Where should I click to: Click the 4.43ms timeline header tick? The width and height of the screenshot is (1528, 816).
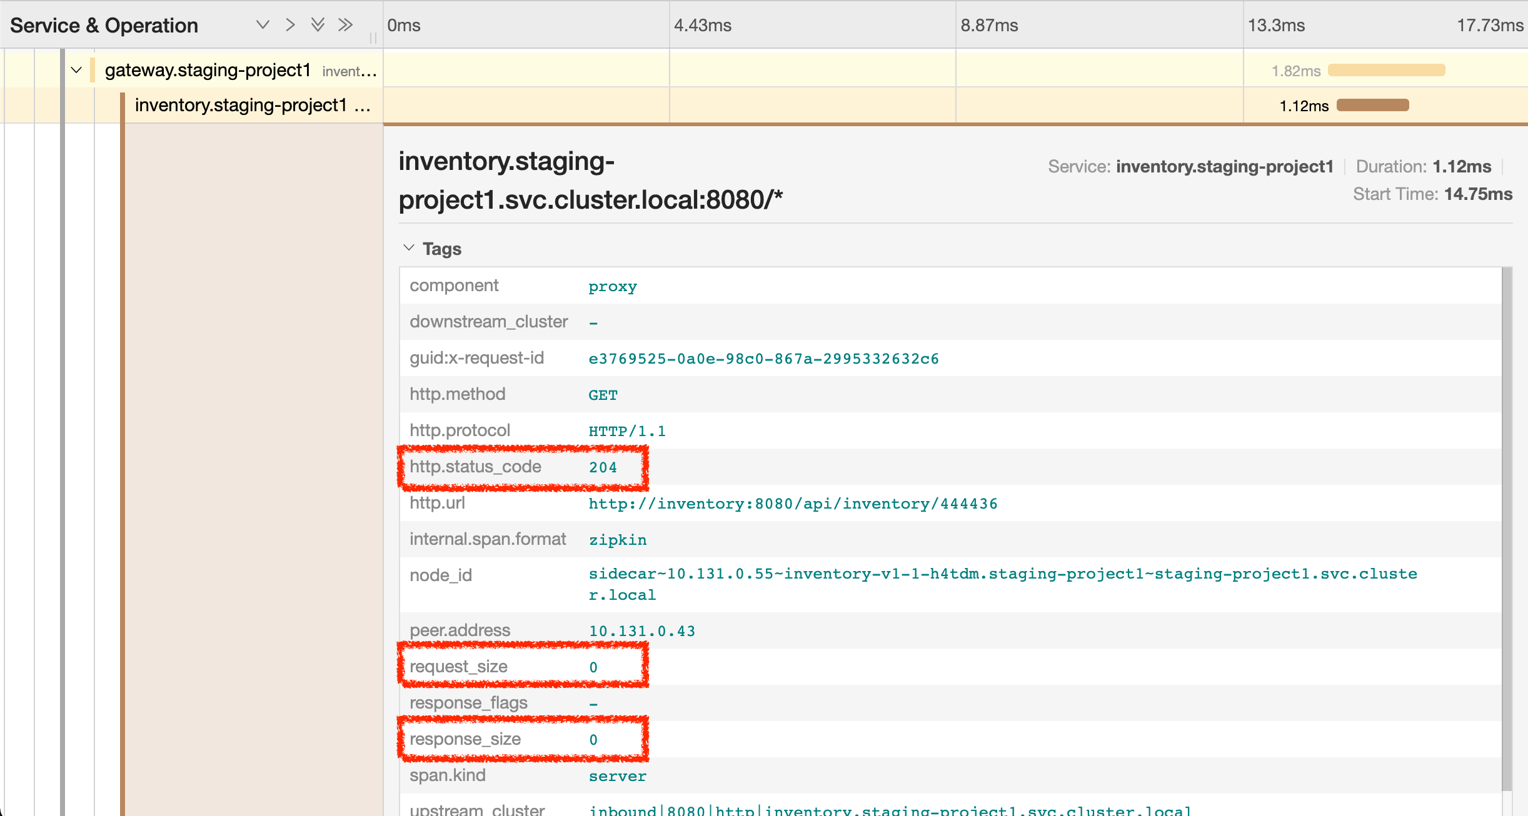pos(702,25)
